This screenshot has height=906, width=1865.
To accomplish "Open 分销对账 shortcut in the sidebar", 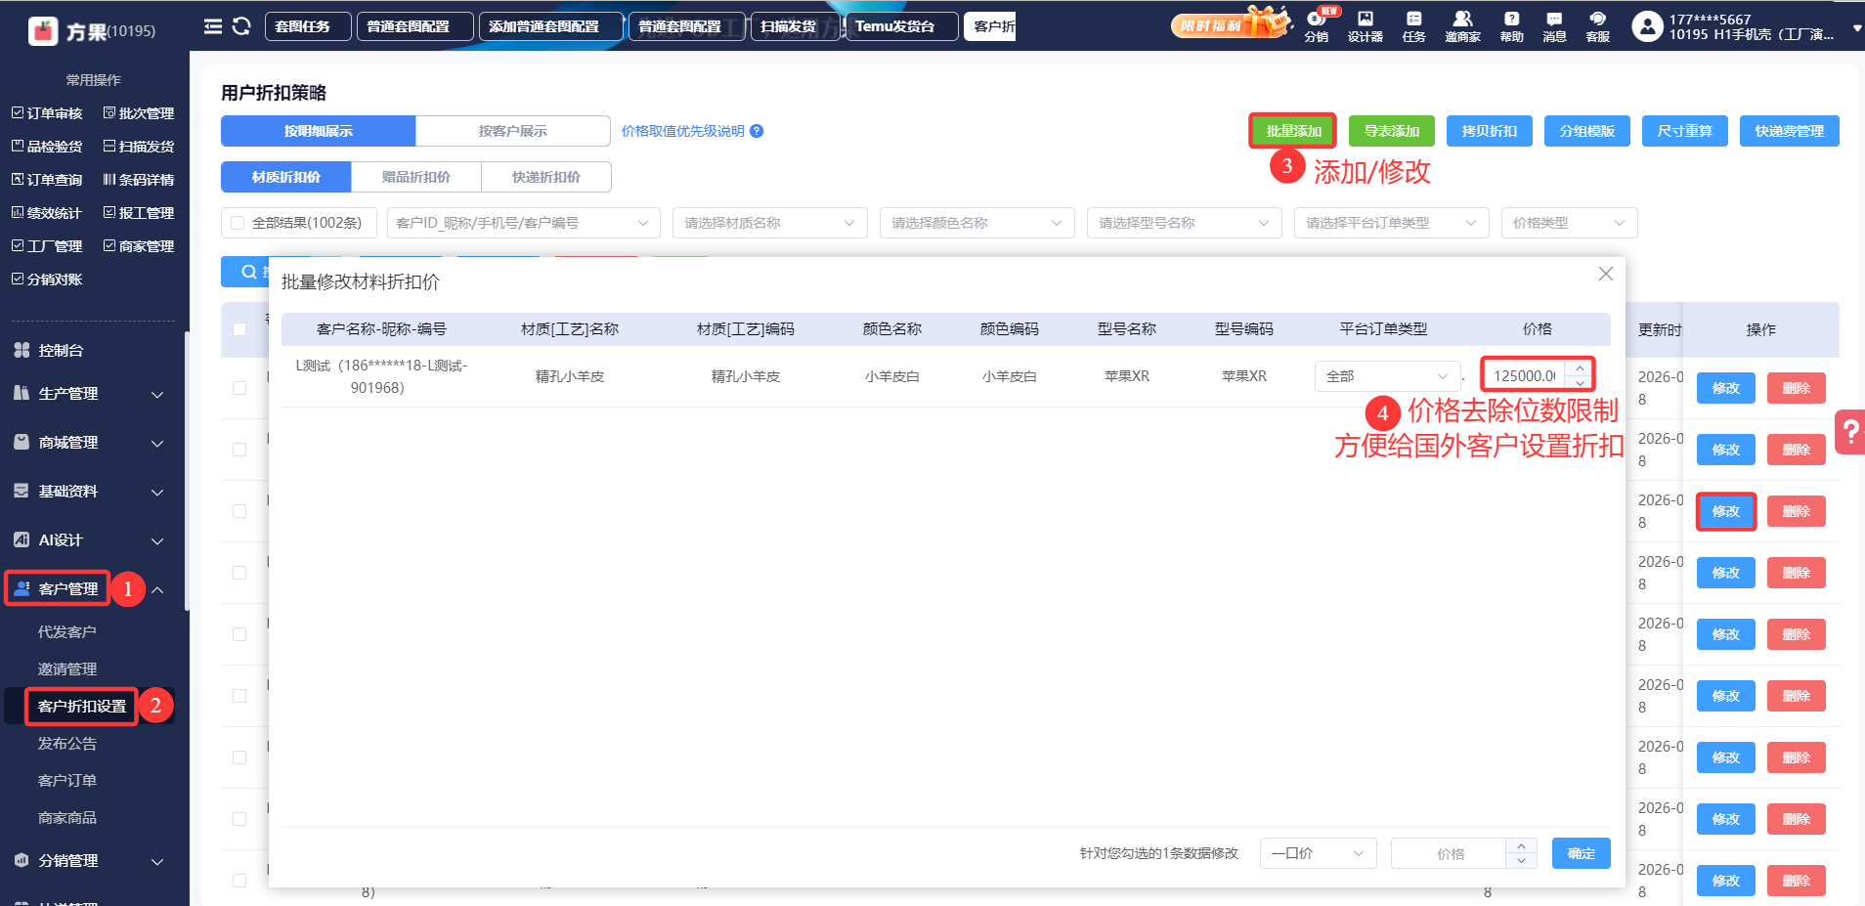I will (x=47, y=280).
